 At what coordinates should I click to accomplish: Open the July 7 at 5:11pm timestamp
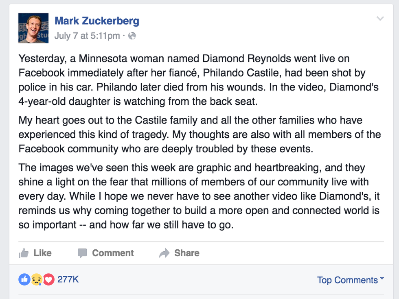click(x=87, y=36)
